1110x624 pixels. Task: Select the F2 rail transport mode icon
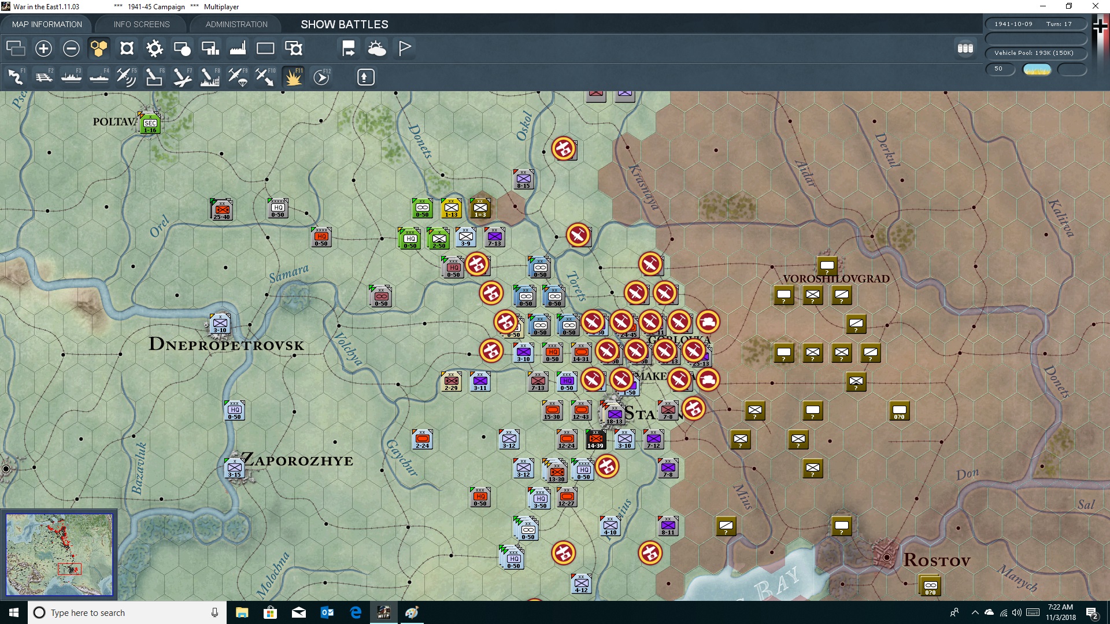coord(43,76)
